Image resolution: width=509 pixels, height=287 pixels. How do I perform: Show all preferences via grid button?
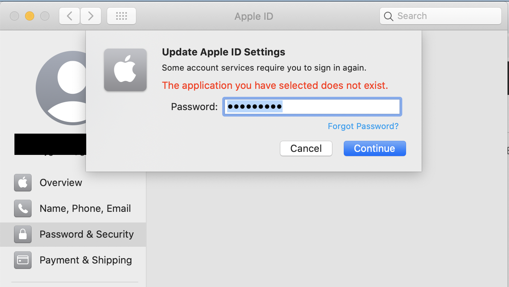pos(121,16)
